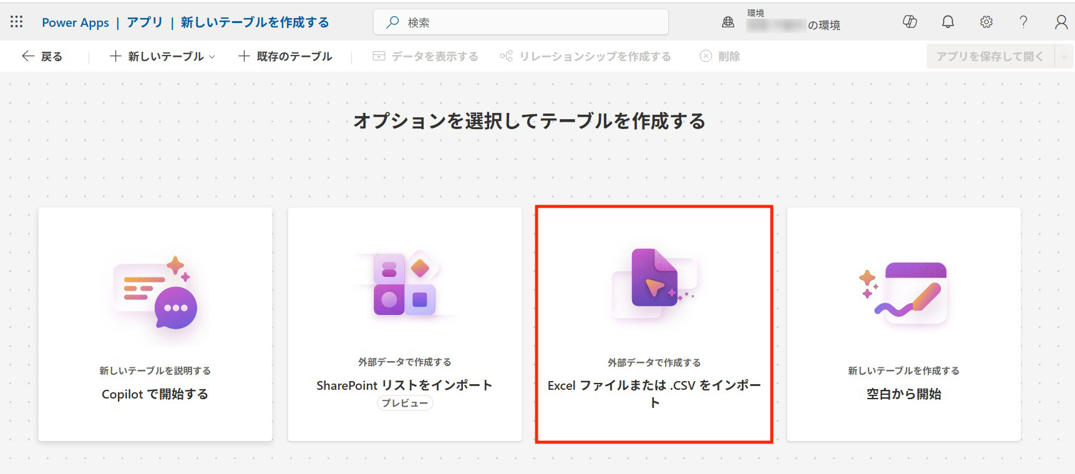The height and width of the screenshot is (474, 1075).
Task: Click the search magnifier icon
Action: [392, 22]
